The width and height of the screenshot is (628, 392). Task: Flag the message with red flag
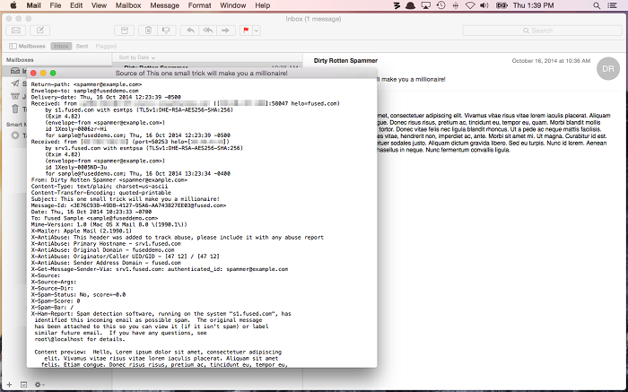[246, 30]
